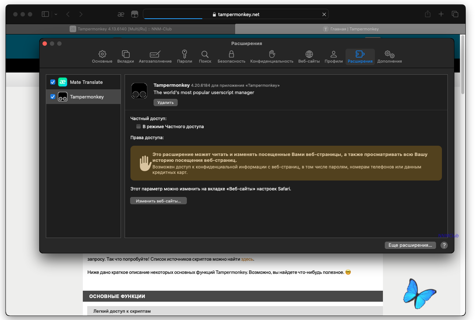This screenshot has width=476, height=320.
Task: Open the Вкладки settings tab
Action: 126,57
